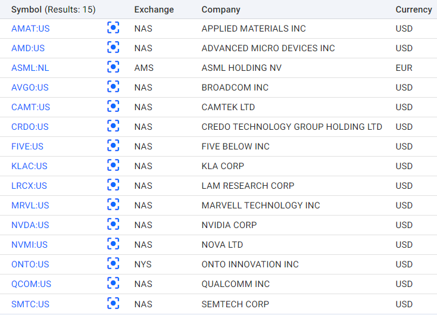Open the AMD:US symbol link

coord(28,48)
